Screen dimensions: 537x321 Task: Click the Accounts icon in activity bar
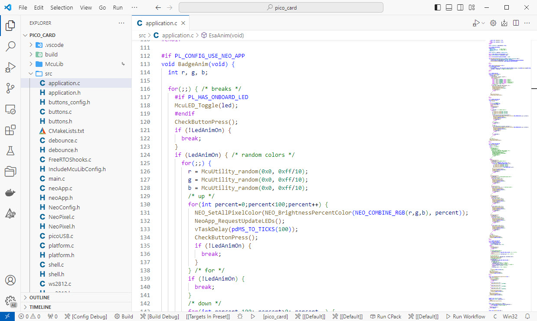coord(10,280)
